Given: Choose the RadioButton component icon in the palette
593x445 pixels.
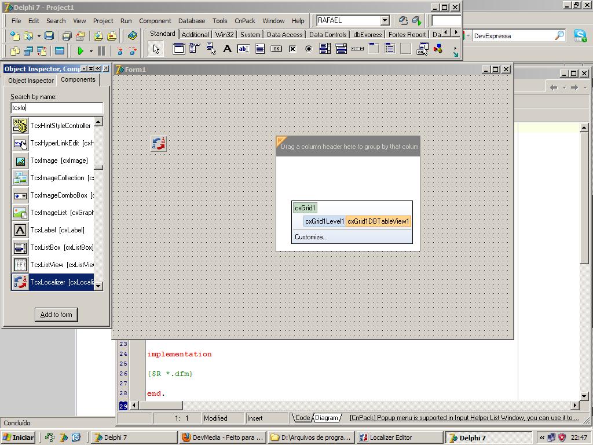Looking at the screenshot, I should pyautogui.click(x=309, y=49).
